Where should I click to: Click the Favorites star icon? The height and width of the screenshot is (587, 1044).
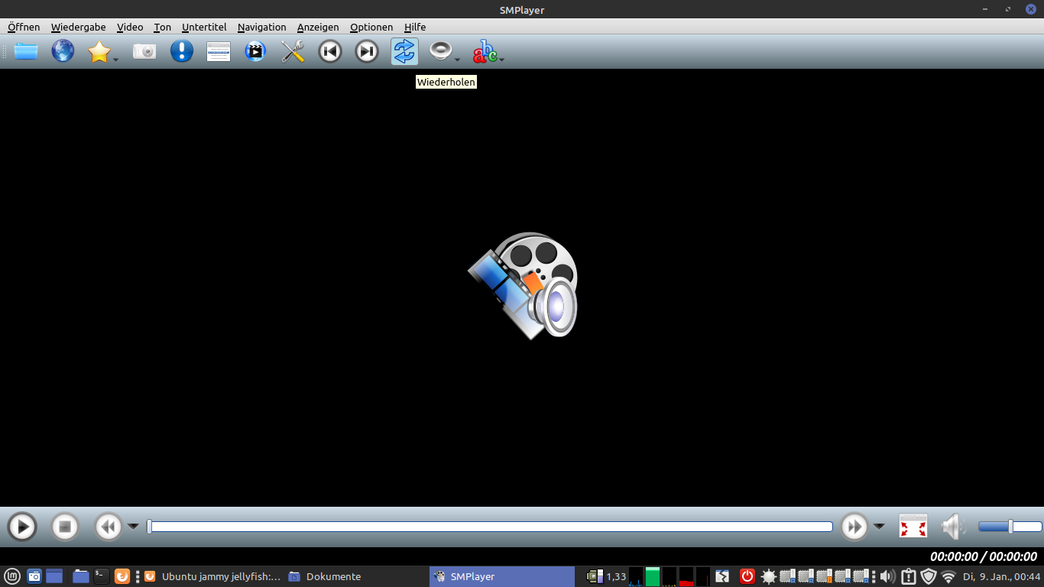[99, 51]
